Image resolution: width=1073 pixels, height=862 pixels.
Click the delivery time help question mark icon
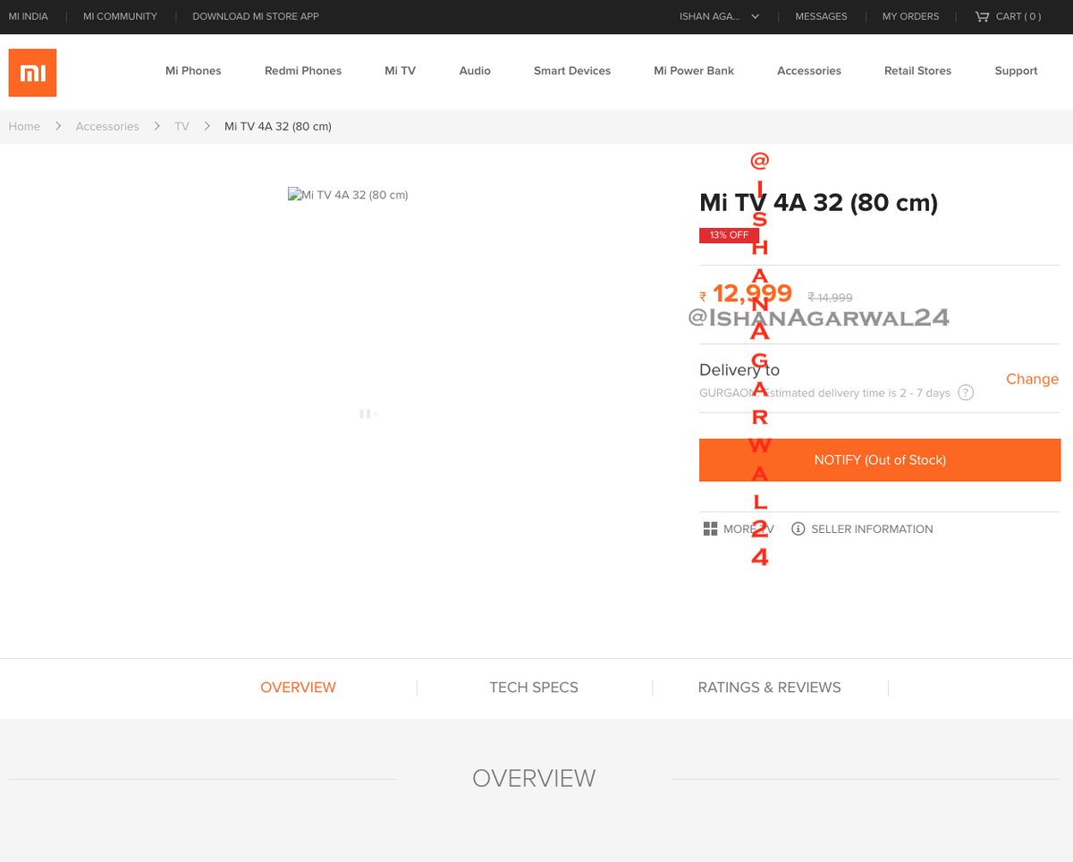click(x=966, y=393)
